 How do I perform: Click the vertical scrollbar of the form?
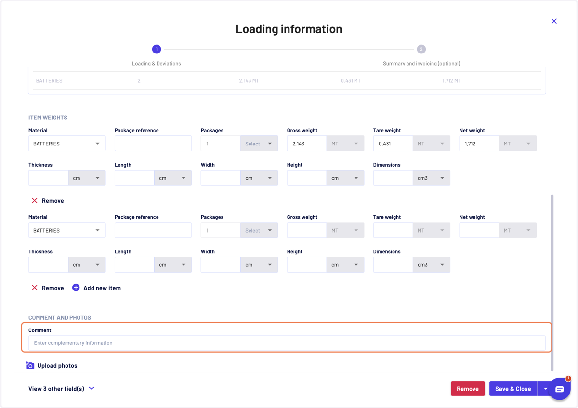click(x=552, y=283)
